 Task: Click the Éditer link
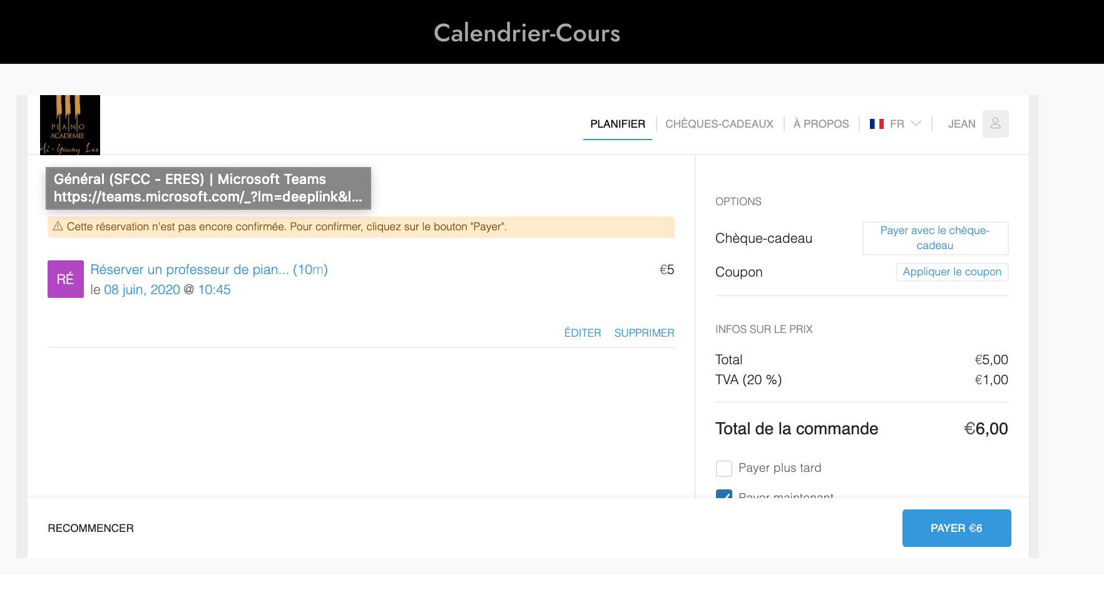pos(582,333)
